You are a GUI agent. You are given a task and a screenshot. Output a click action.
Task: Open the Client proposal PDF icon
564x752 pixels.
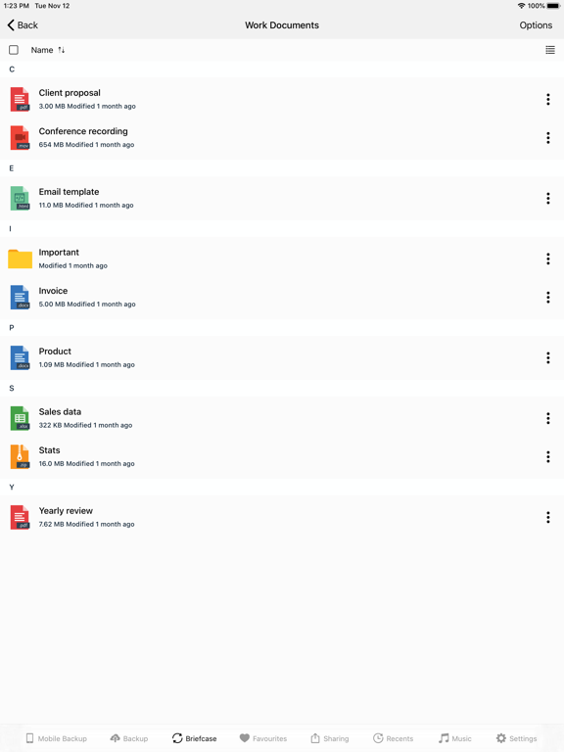(20, 99)
